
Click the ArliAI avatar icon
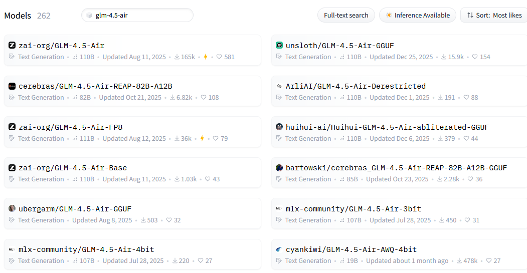[279, 86]
